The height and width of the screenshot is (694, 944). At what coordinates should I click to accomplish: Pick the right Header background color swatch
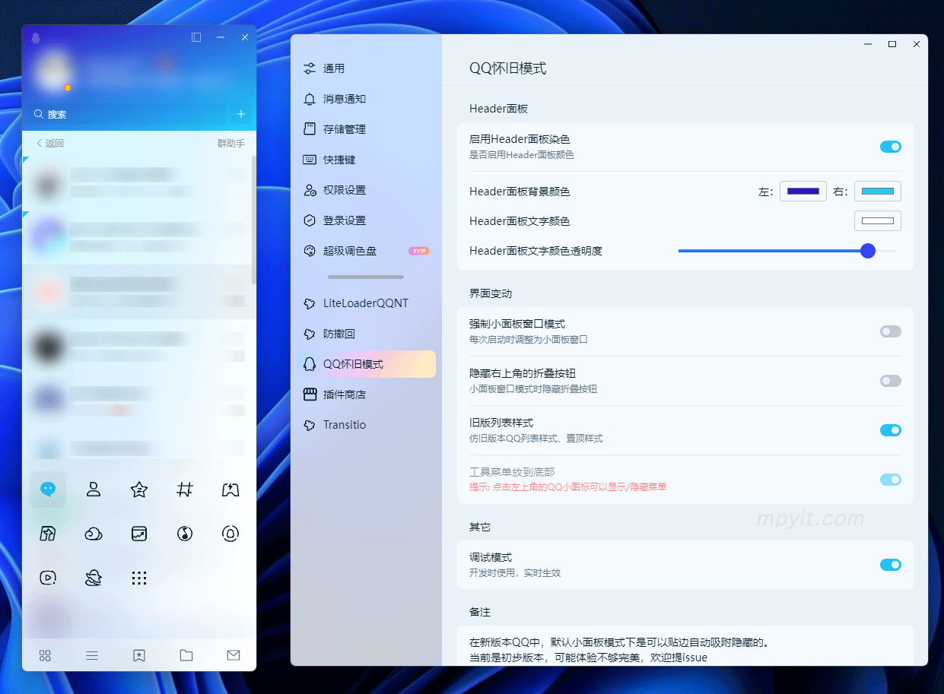tap(877, 192)
